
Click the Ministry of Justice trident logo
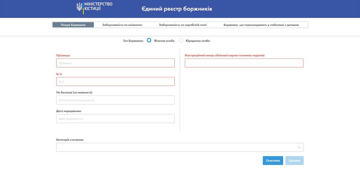[79, 7]
